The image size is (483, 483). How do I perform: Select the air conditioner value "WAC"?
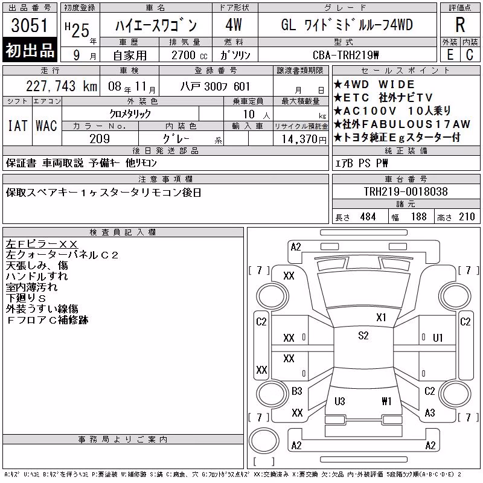tap(46, 126)
